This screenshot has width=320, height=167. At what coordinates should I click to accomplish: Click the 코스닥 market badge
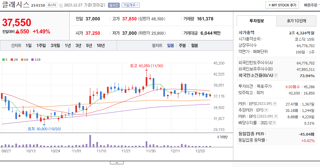tap(52, 5)
